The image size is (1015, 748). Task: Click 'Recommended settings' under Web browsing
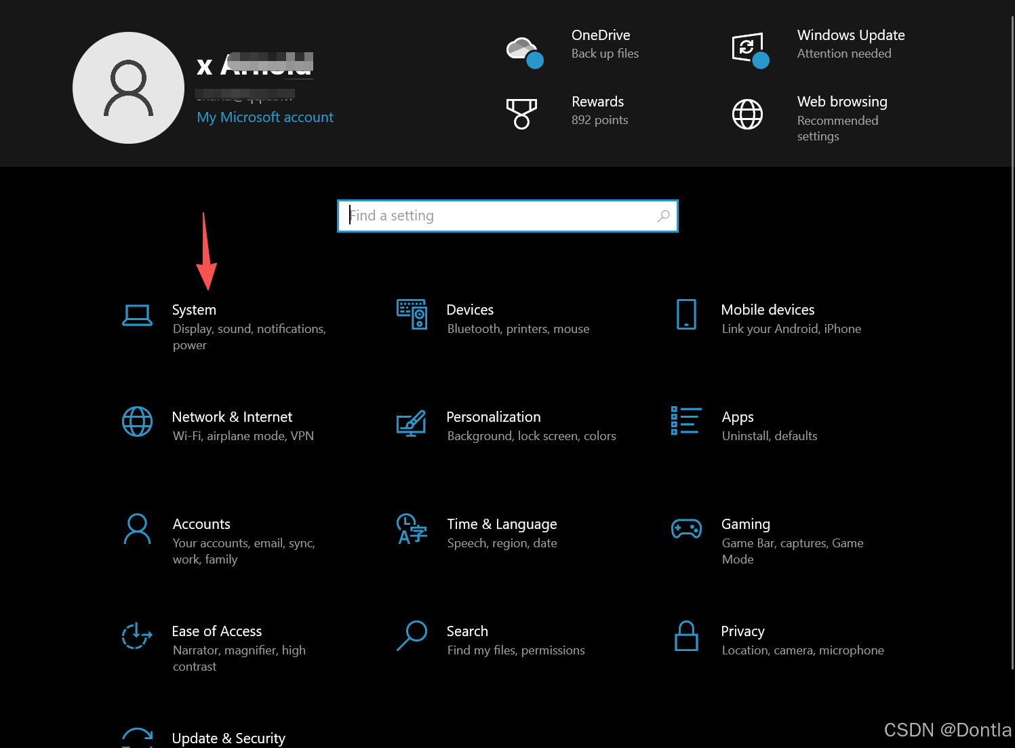click(837, 128)
